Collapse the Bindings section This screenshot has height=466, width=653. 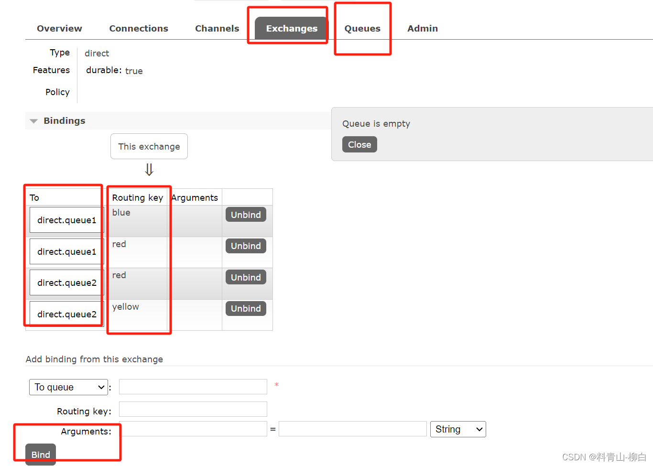tap(58, 121)
